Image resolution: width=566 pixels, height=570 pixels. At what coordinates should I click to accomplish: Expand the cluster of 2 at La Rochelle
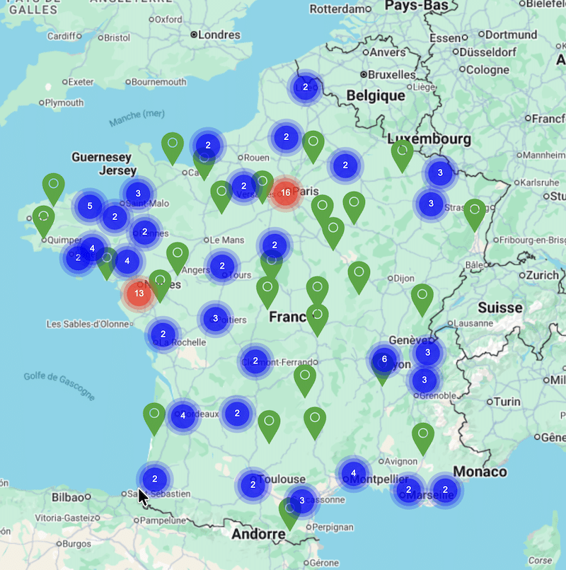pos(163,334)
